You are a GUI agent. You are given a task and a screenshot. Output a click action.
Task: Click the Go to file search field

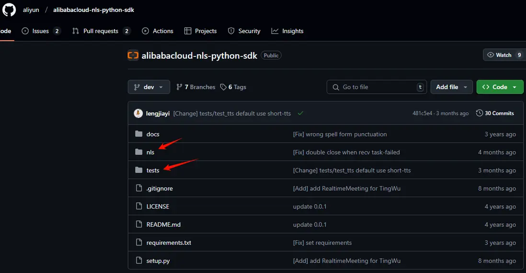click(x=376, y=87)
